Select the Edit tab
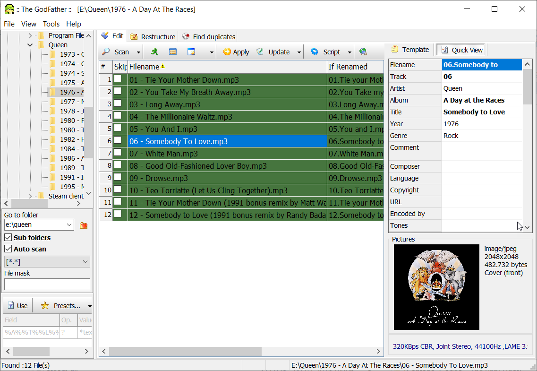The height and width of the screenshot is (371, 537). (112, 36)
